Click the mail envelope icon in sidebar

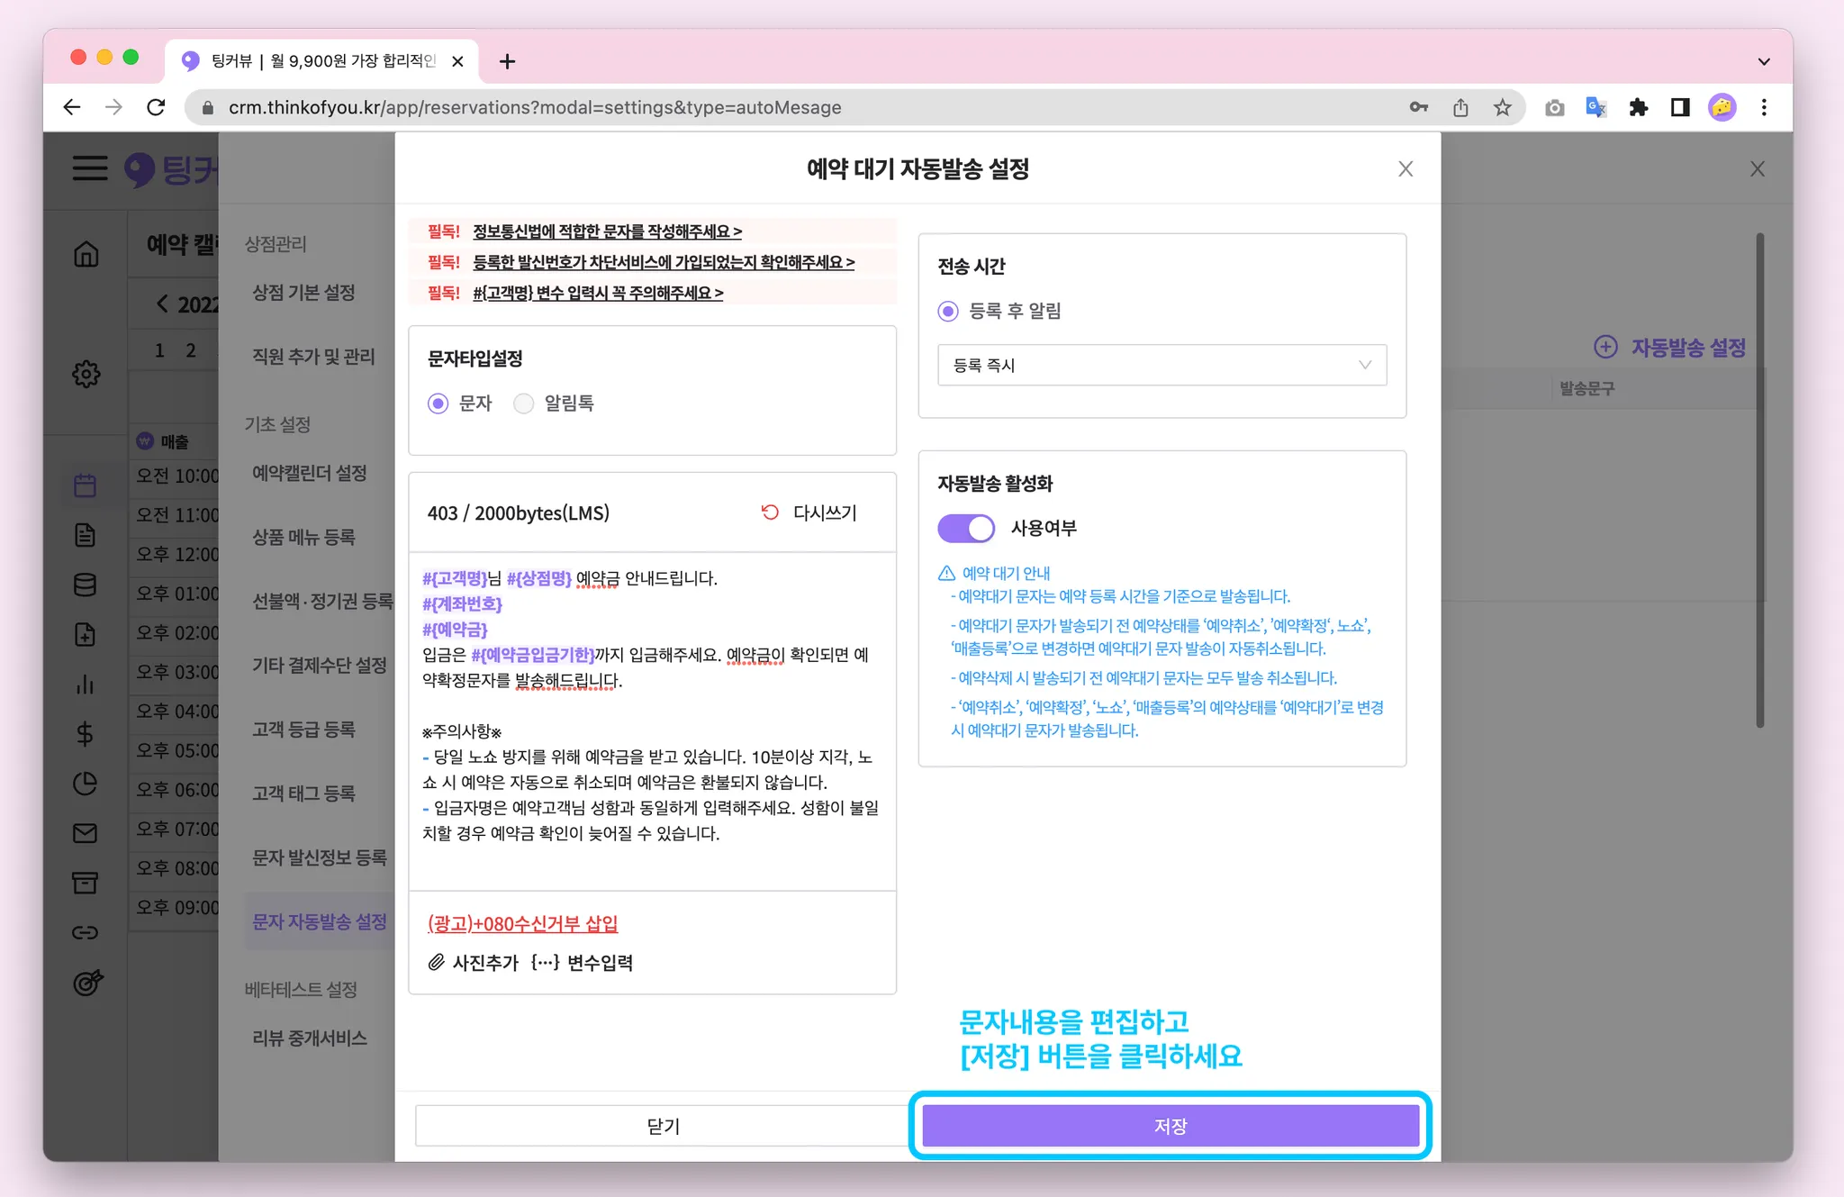86,833
